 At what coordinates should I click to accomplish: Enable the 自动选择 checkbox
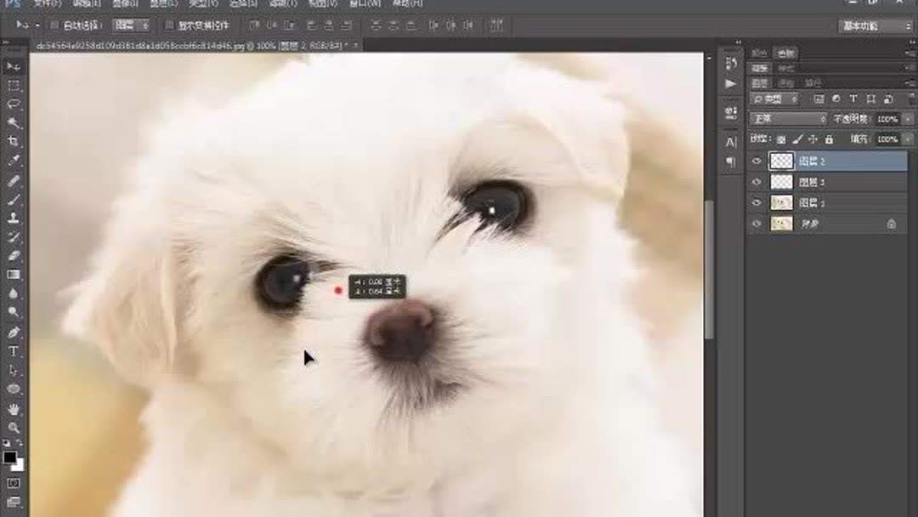click(54, 26)
